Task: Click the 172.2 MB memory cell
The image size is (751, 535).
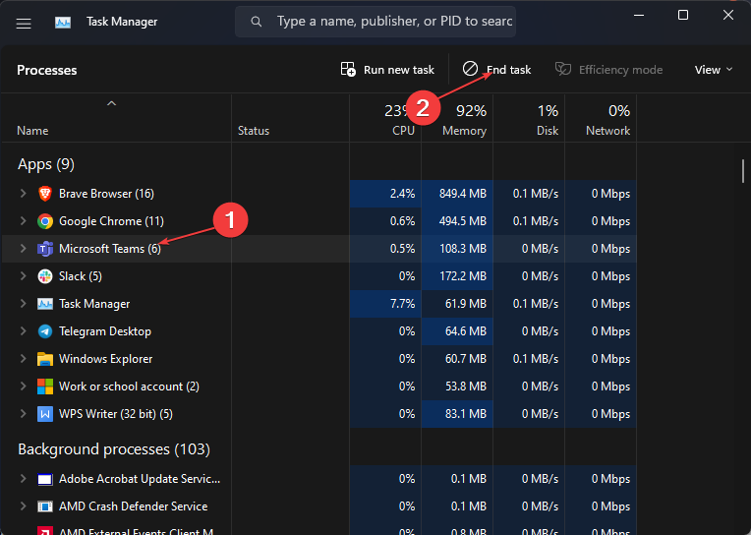Action: point(457,276)
